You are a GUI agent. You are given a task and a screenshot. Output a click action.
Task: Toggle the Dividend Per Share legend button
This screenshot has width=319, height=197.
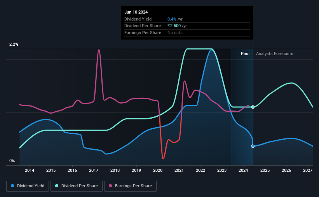77,186
